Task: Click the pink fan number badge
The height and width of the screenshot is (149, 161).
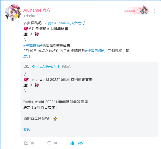Action: (x=136, y=10)
